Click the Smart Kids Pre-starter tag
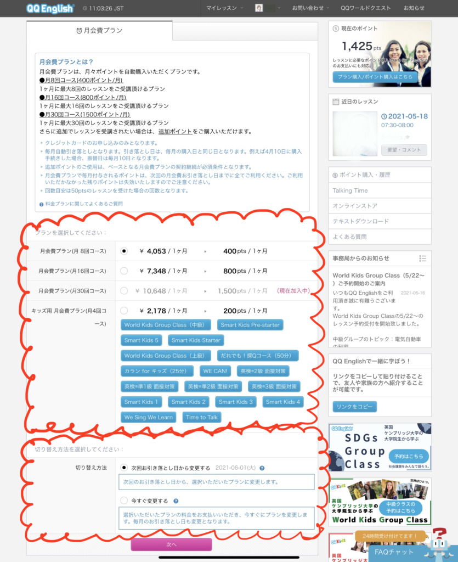The width and height of the screenshot is (458, 562). pyautogui.click(x=250, y=325)
